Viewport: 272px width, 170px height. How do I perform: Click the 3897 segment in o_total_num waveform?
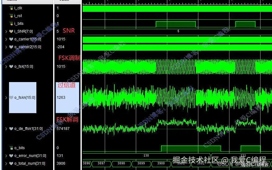point(101,163)
